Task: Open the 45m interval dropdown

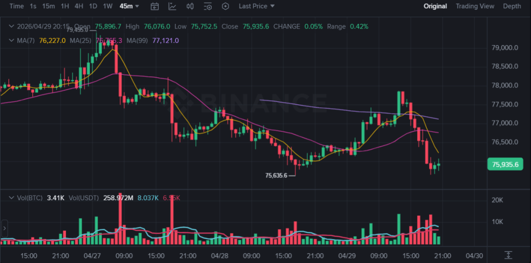Action: [x=129, y=6]
